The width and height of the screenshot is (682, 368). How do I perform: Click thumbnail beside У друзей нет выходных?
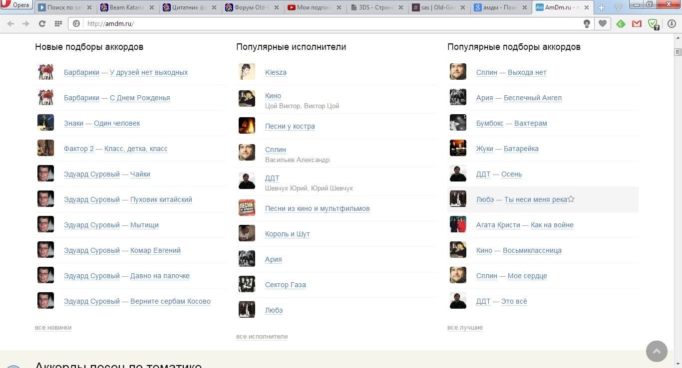click(45, 72)
